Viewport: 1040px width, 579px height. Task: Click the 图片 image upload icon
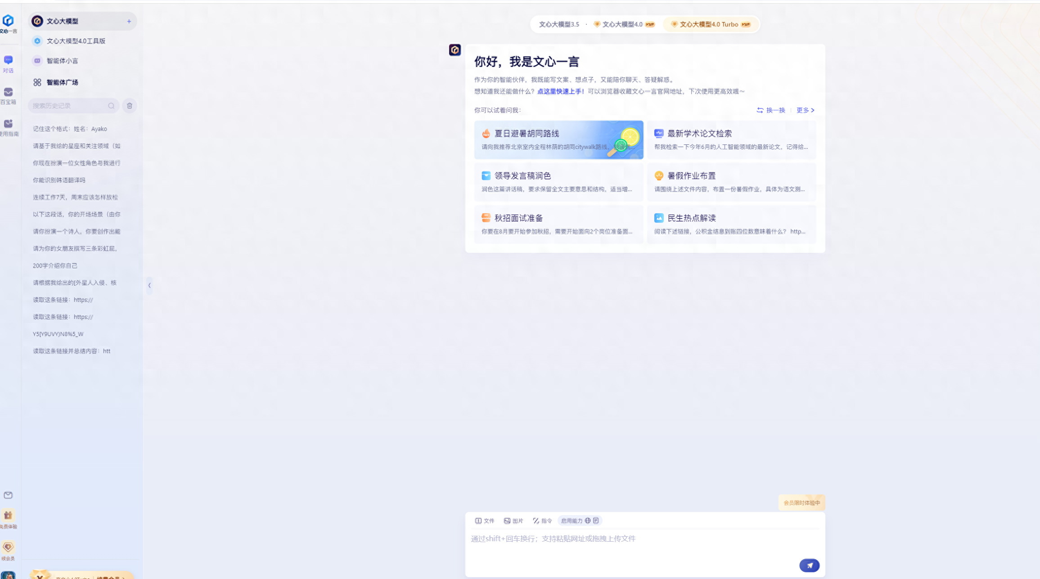(x=513, y=521)
